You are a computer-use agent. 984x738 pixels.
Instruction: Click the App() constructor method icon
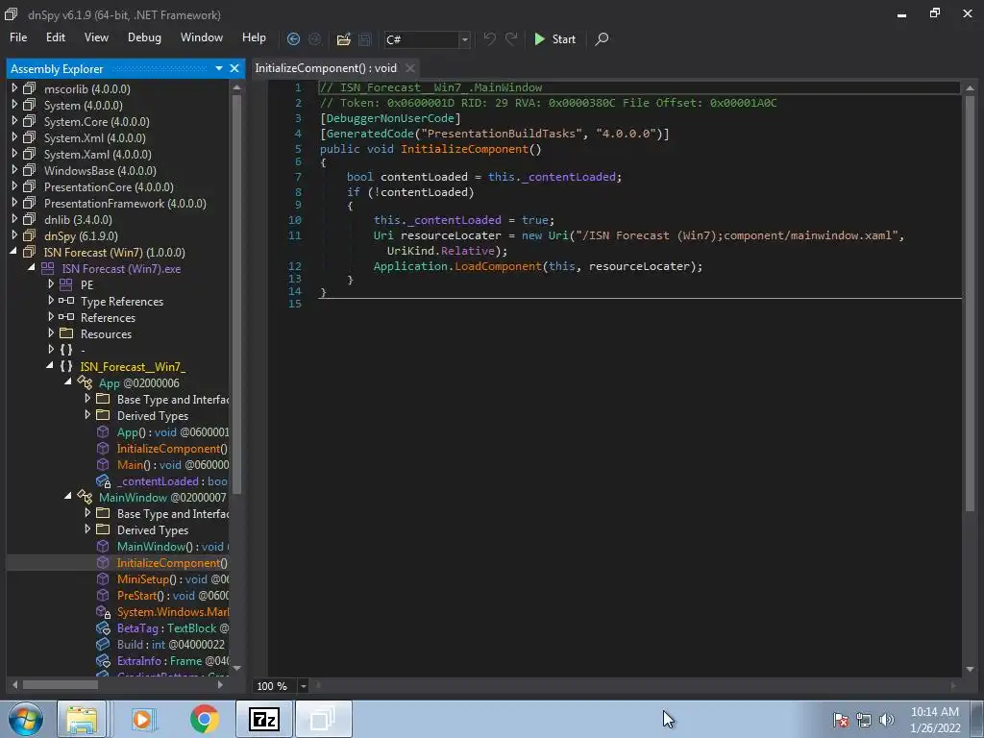103,431
